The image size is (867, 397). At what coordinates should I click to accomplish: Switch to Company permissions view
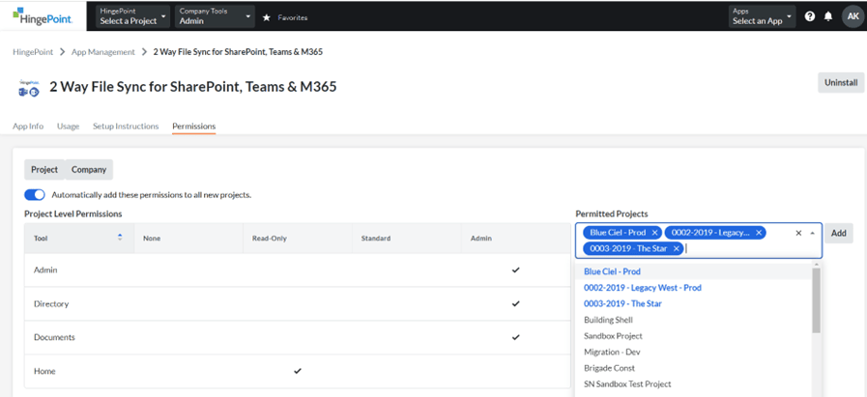click(89, 170)
